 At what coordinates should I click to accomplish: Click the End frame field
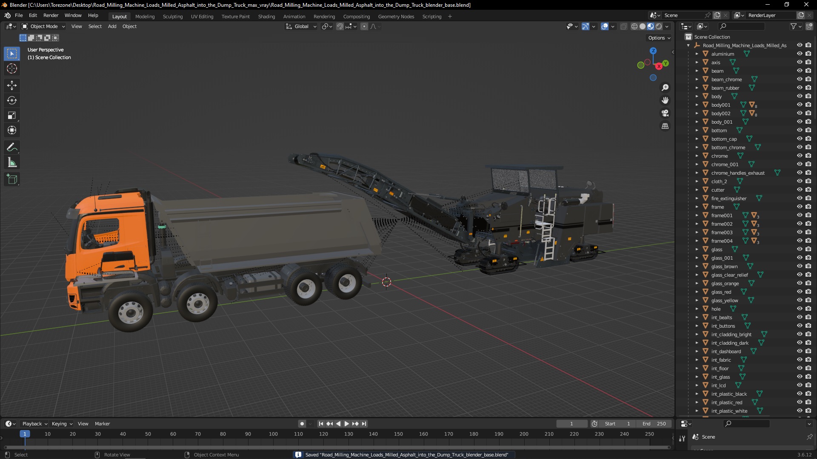[x=654, y=424]
